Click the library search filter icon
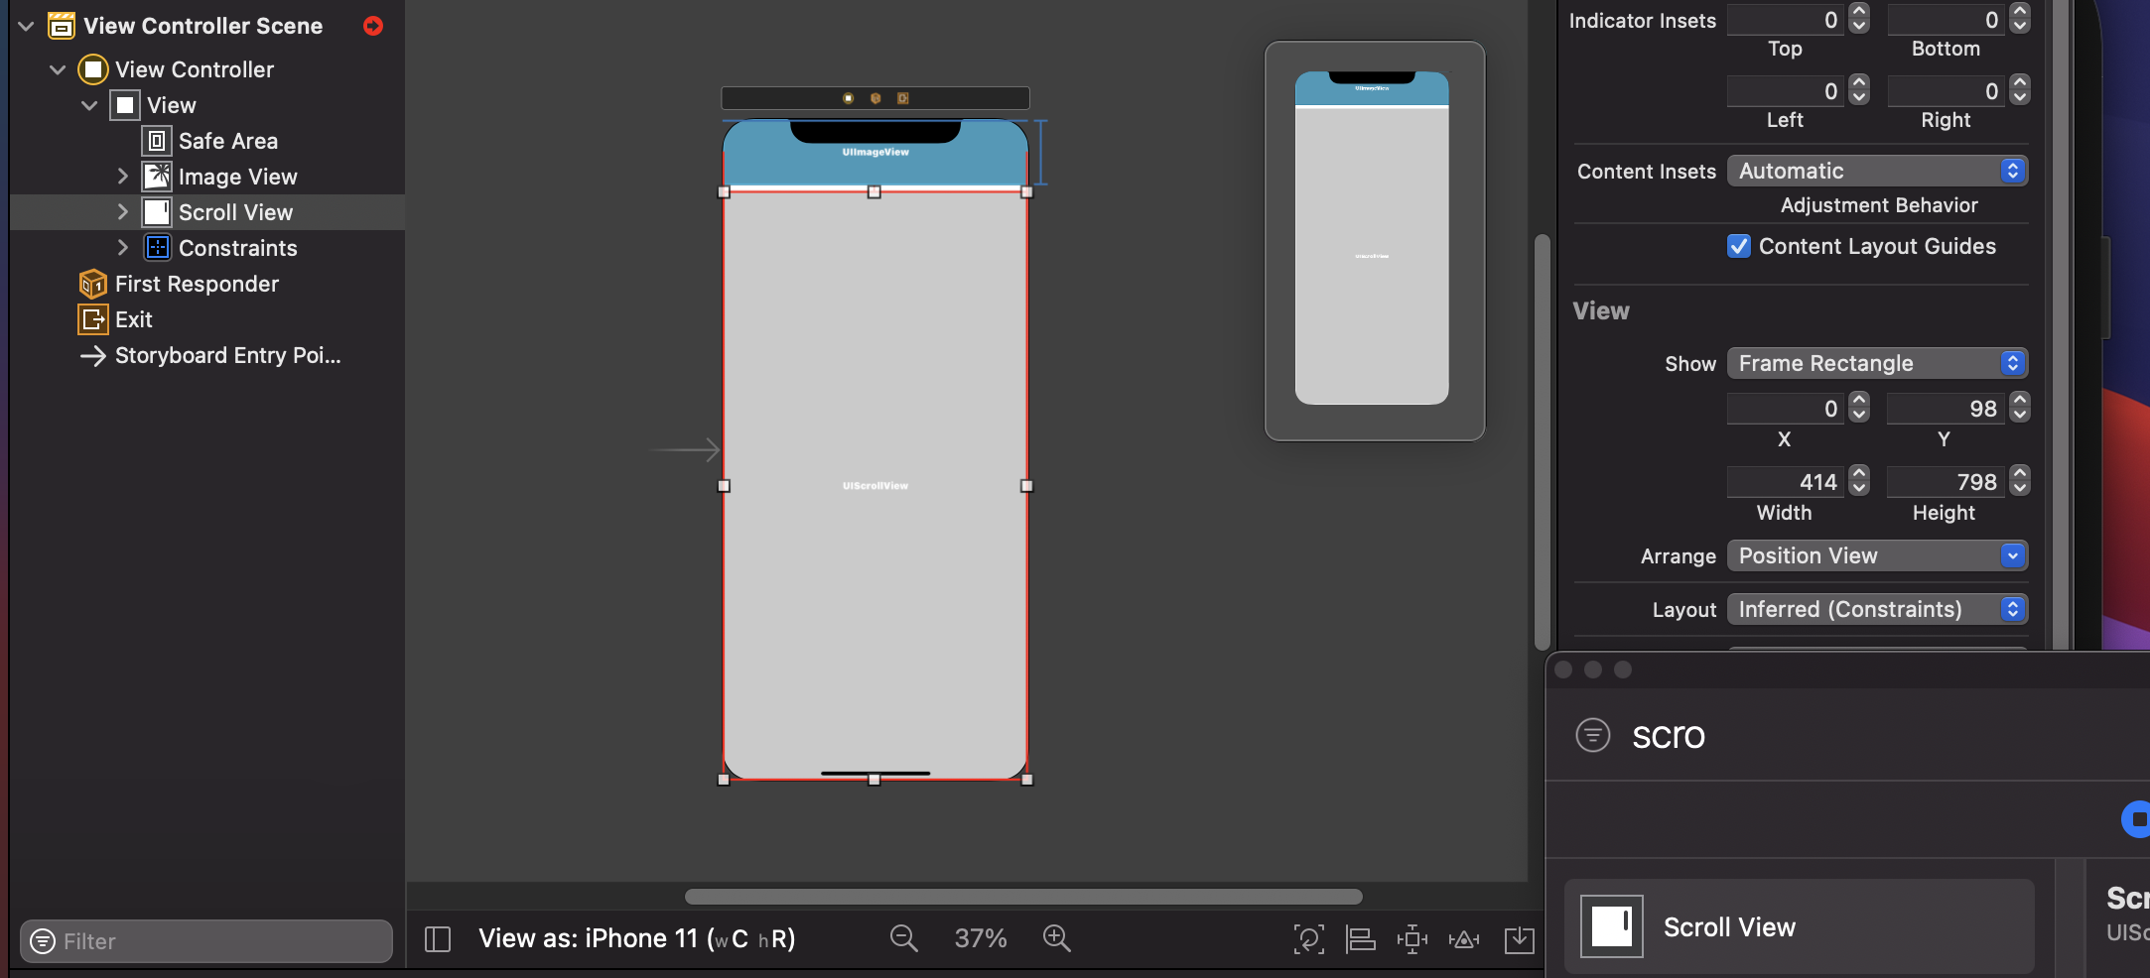 pos(1593,735)
